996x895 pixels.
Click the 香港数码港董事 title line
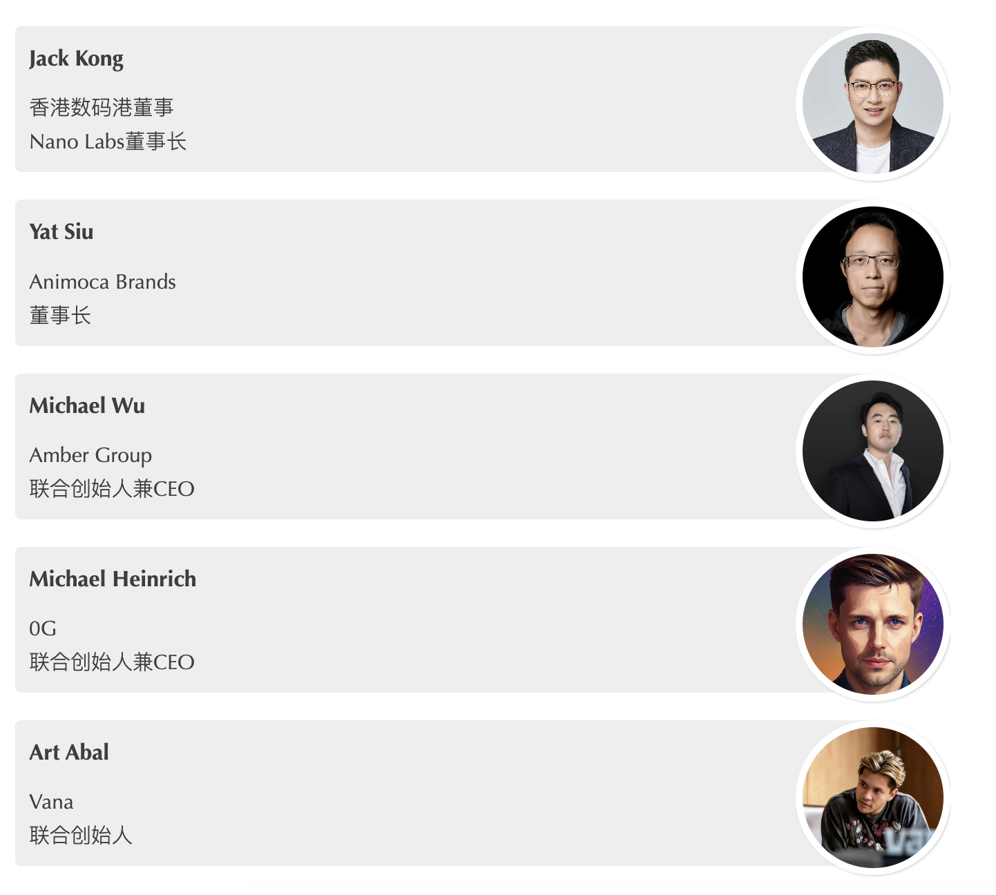(102, 108)
